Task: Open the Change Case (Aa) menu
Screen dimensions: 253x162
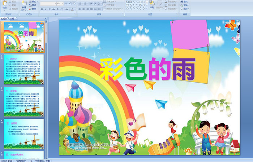Action: (x=67, y=9)
